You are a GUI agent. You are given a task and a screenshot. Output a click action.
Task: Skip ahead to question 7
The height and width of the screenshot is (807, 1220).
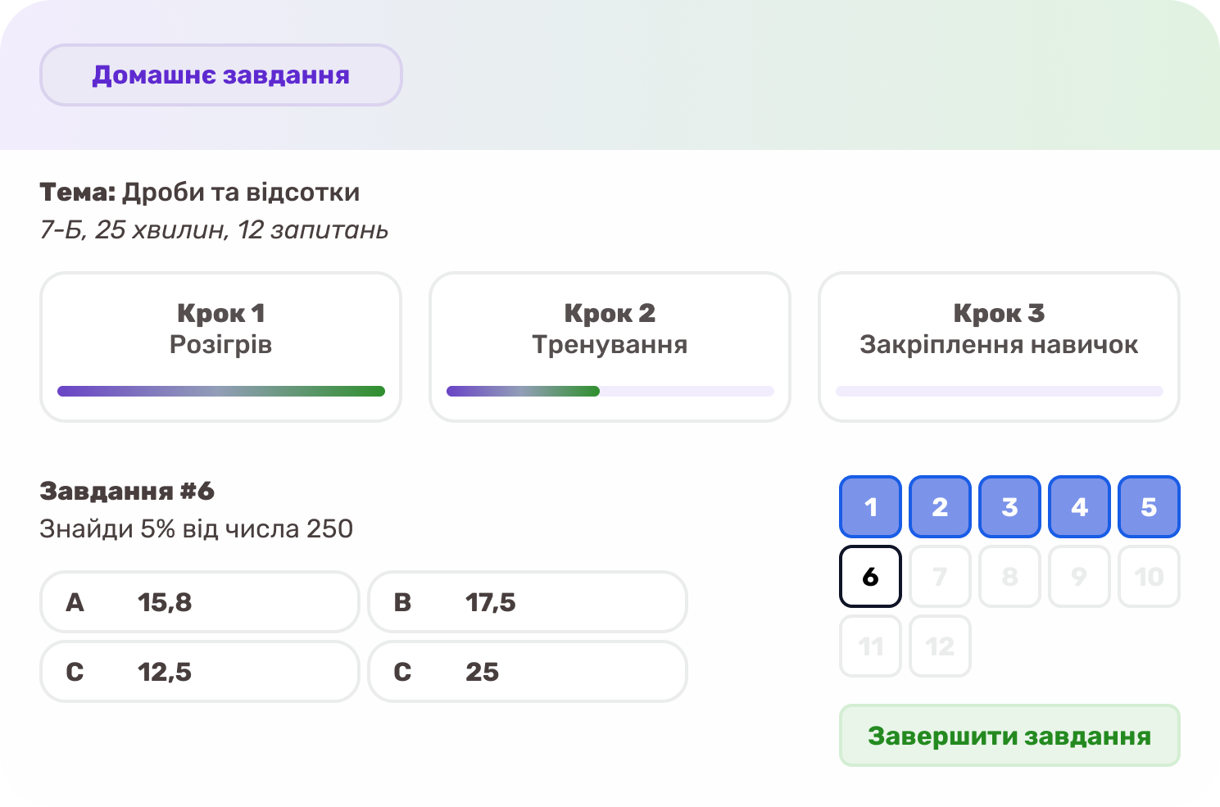[x=940, y=577]
